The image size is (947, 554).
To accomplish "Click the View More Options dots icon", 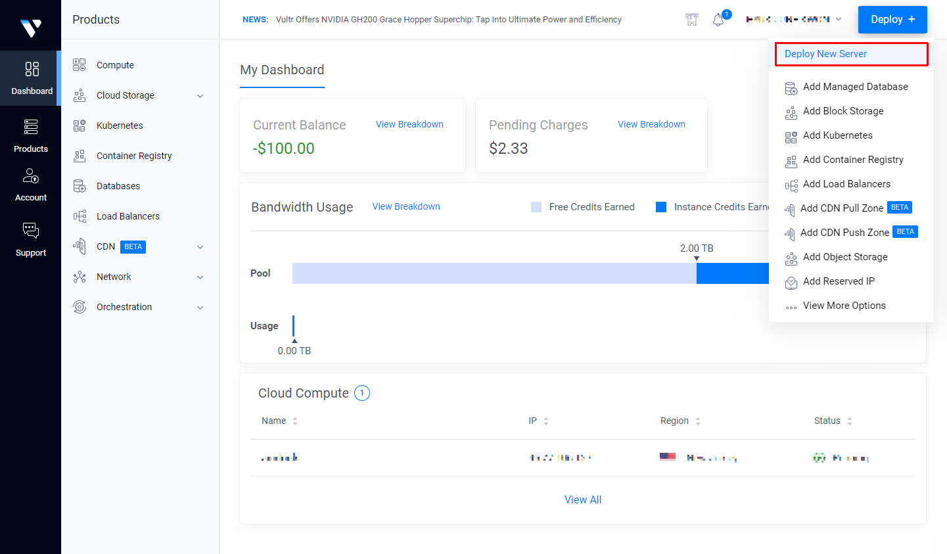I will coord(791,307).
